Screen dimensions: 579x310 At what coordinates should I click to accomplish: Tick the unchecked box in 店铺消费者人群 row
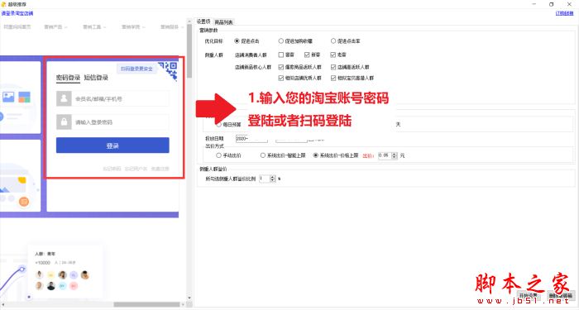pos(281,55)
